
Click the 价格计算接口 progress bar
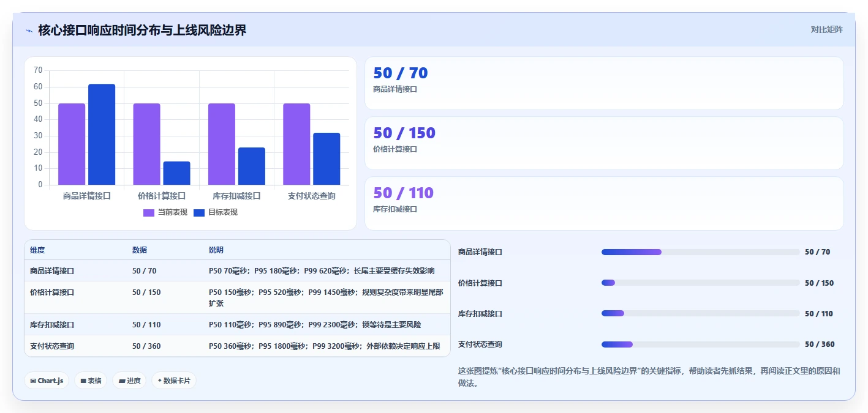701,283
